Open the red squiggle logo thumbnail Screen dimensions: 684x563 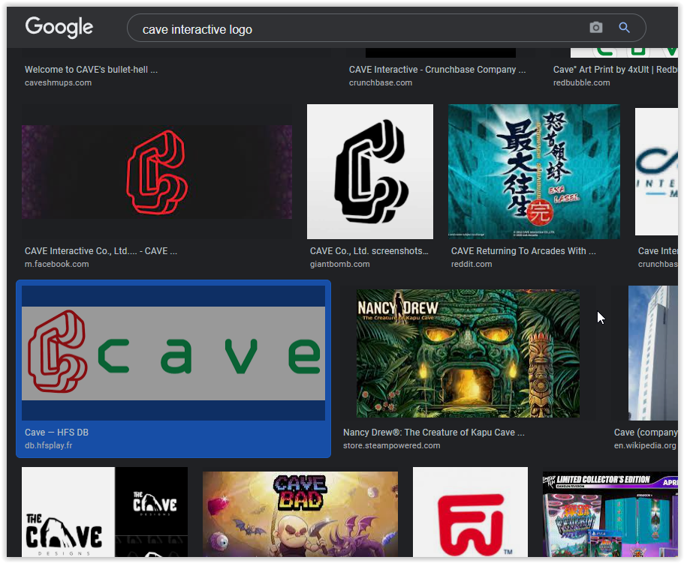(x=470, y=512)
